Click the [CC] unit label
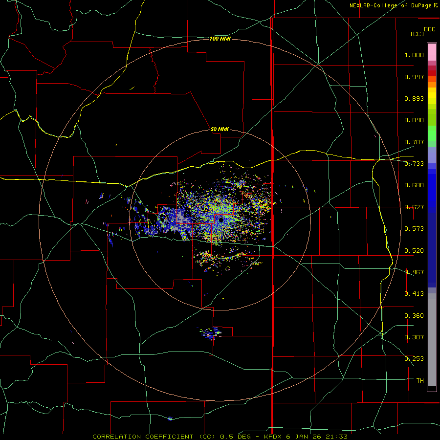Screen dimensions: 440x440 [417, 34]
